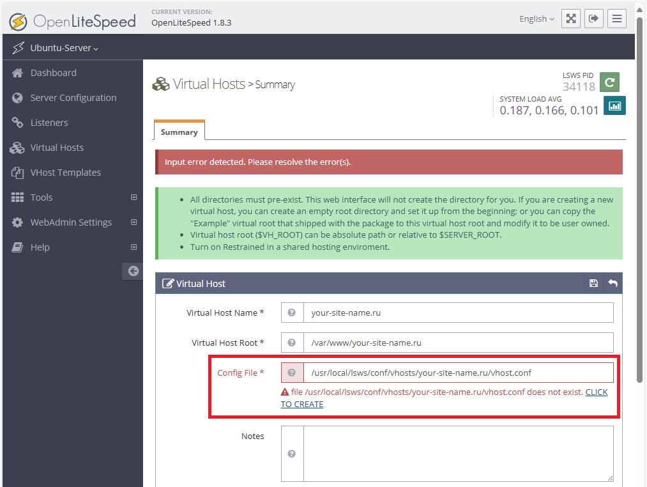Viewport: 647px width, 487px height.
Task: Click the Listeners chain icon
Action: (x=17, y=123)
